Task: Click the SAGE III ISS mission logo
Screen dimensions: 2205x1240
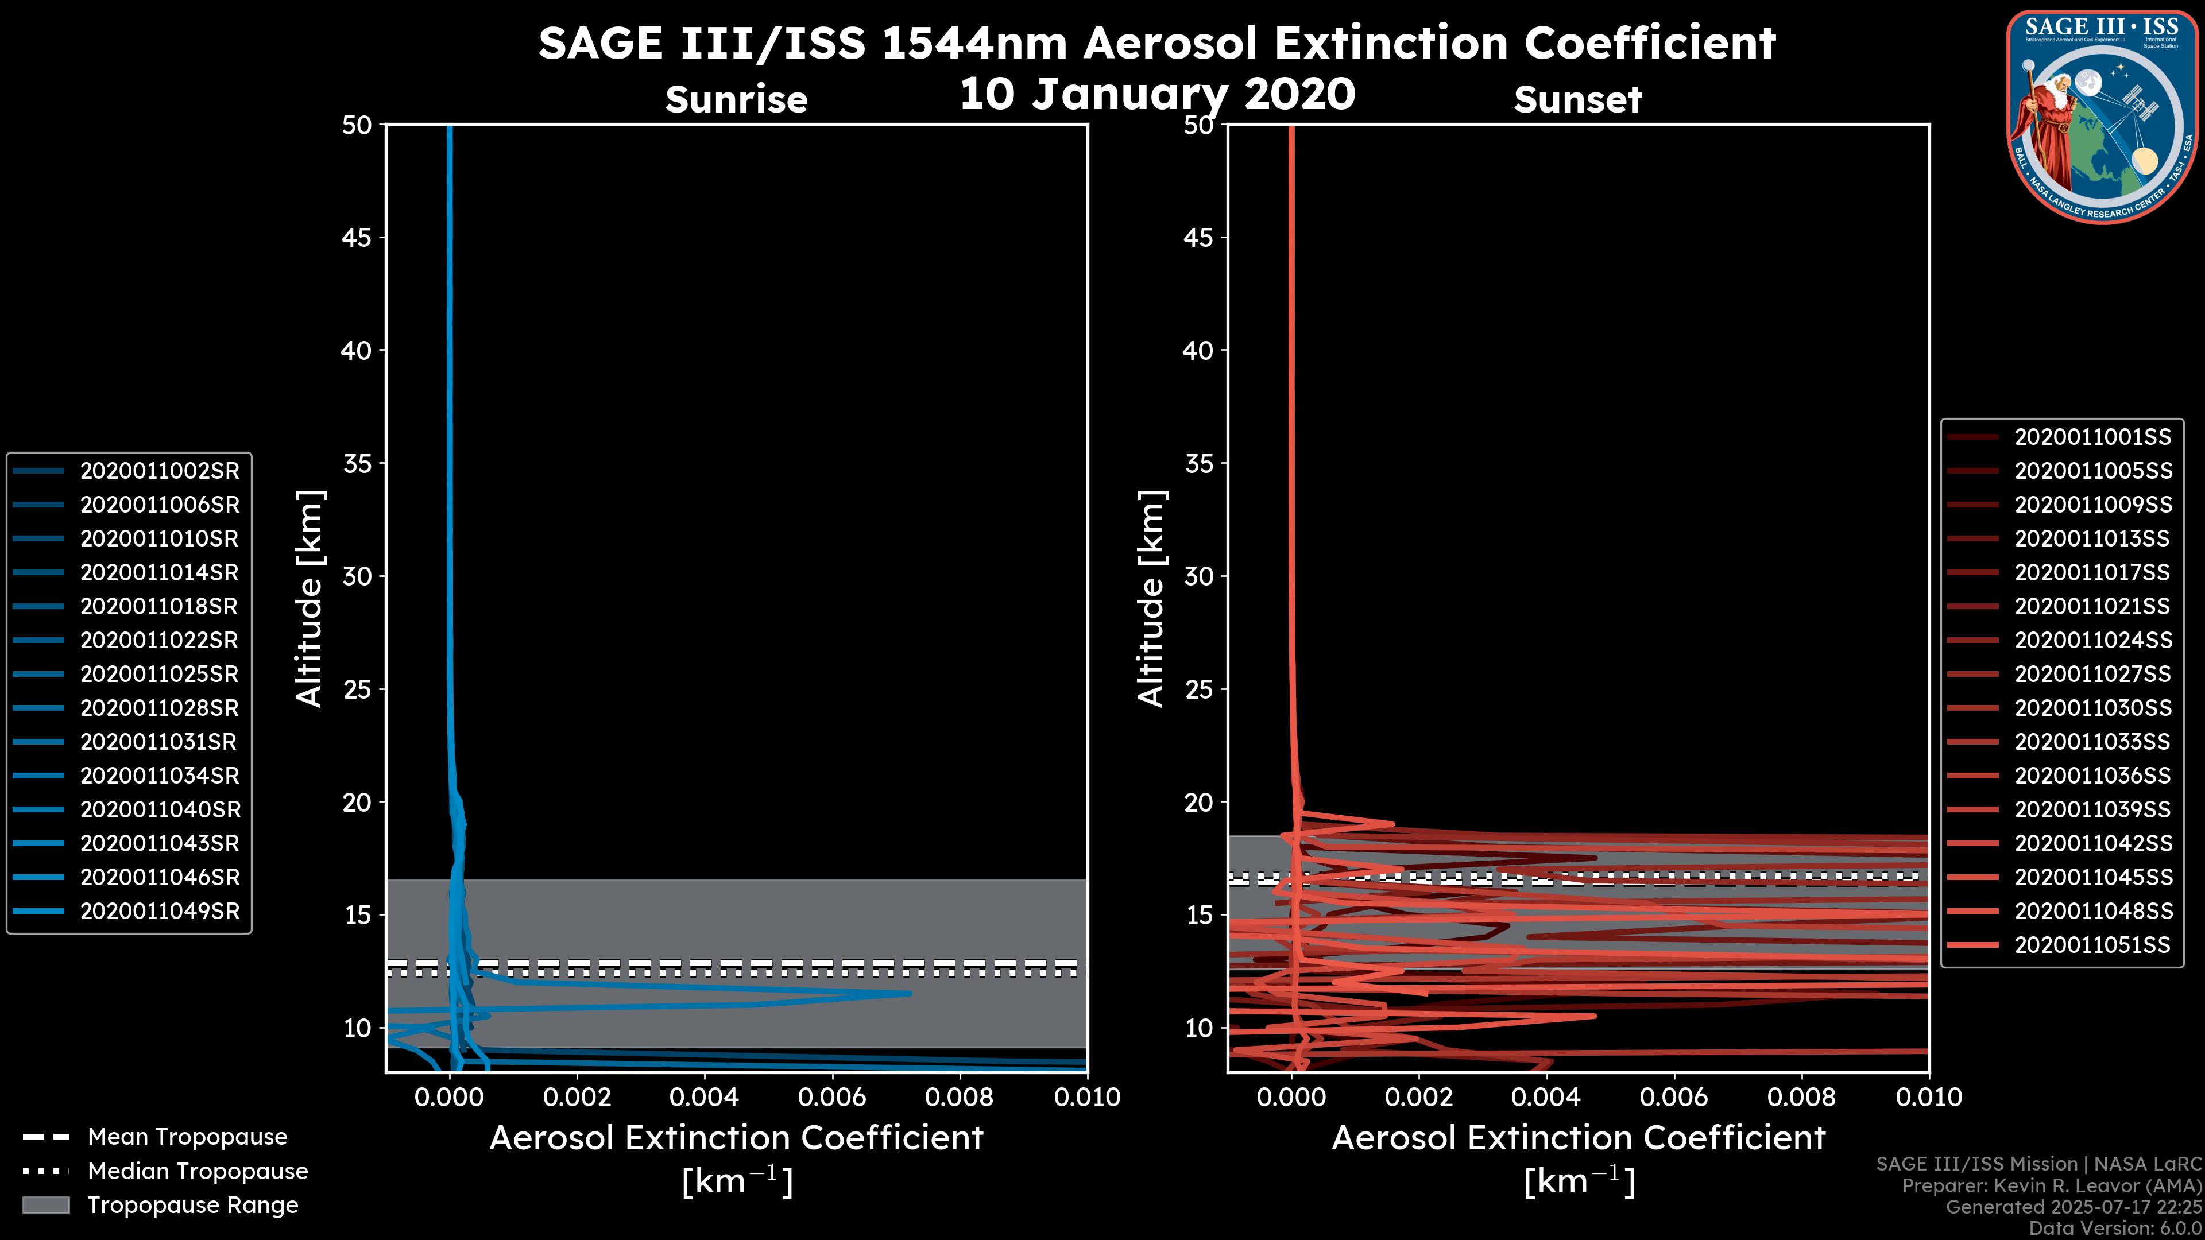Action: (2103, 117)
